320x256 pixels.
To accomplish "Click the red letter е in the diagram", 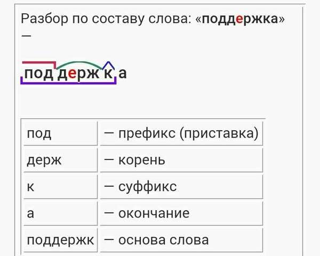I will tap(72, 74).
